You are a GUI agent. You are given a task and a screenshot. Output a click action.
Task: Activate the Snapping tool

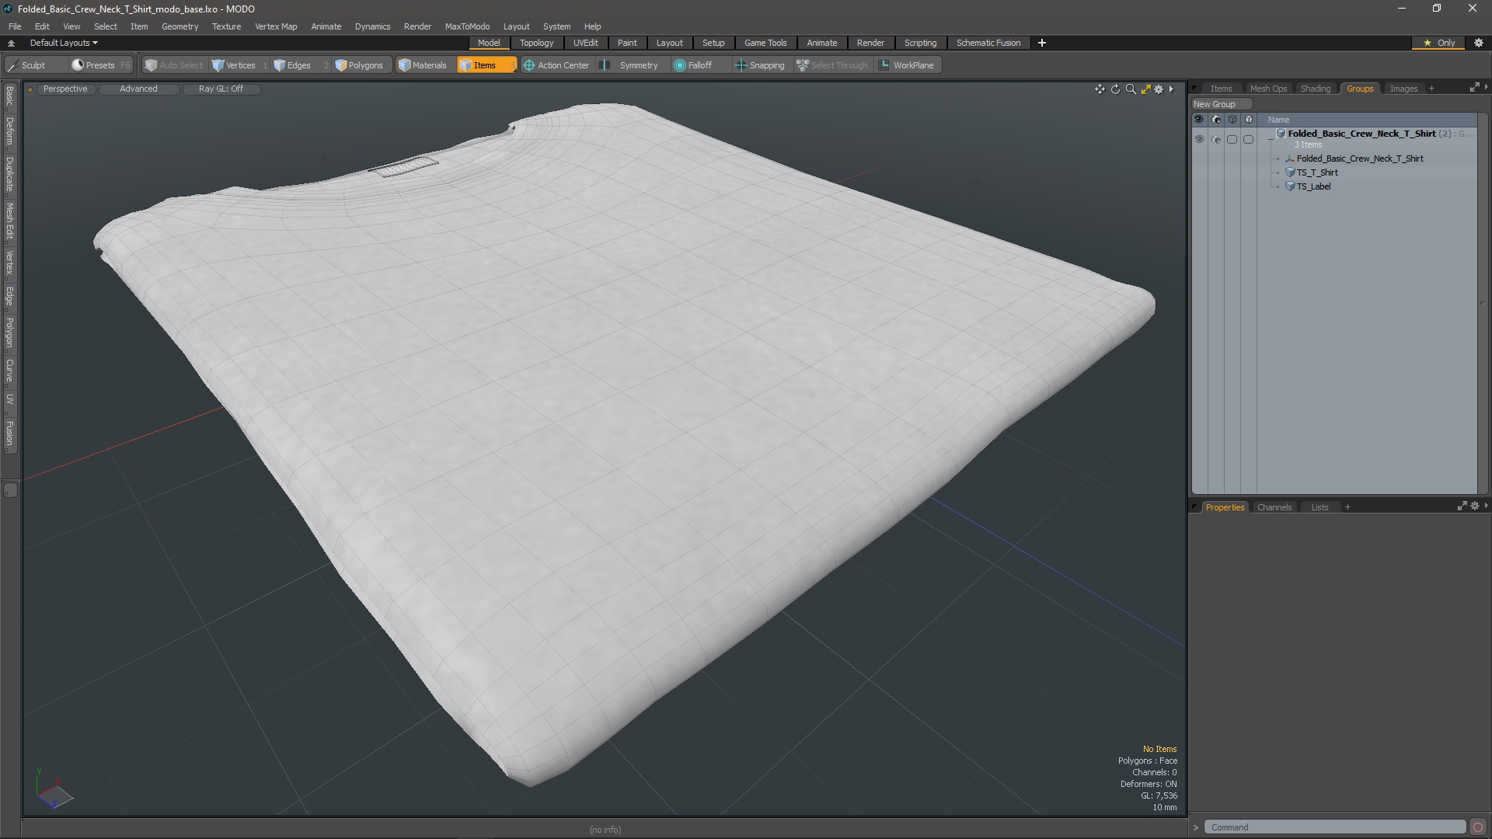(759, 65)
